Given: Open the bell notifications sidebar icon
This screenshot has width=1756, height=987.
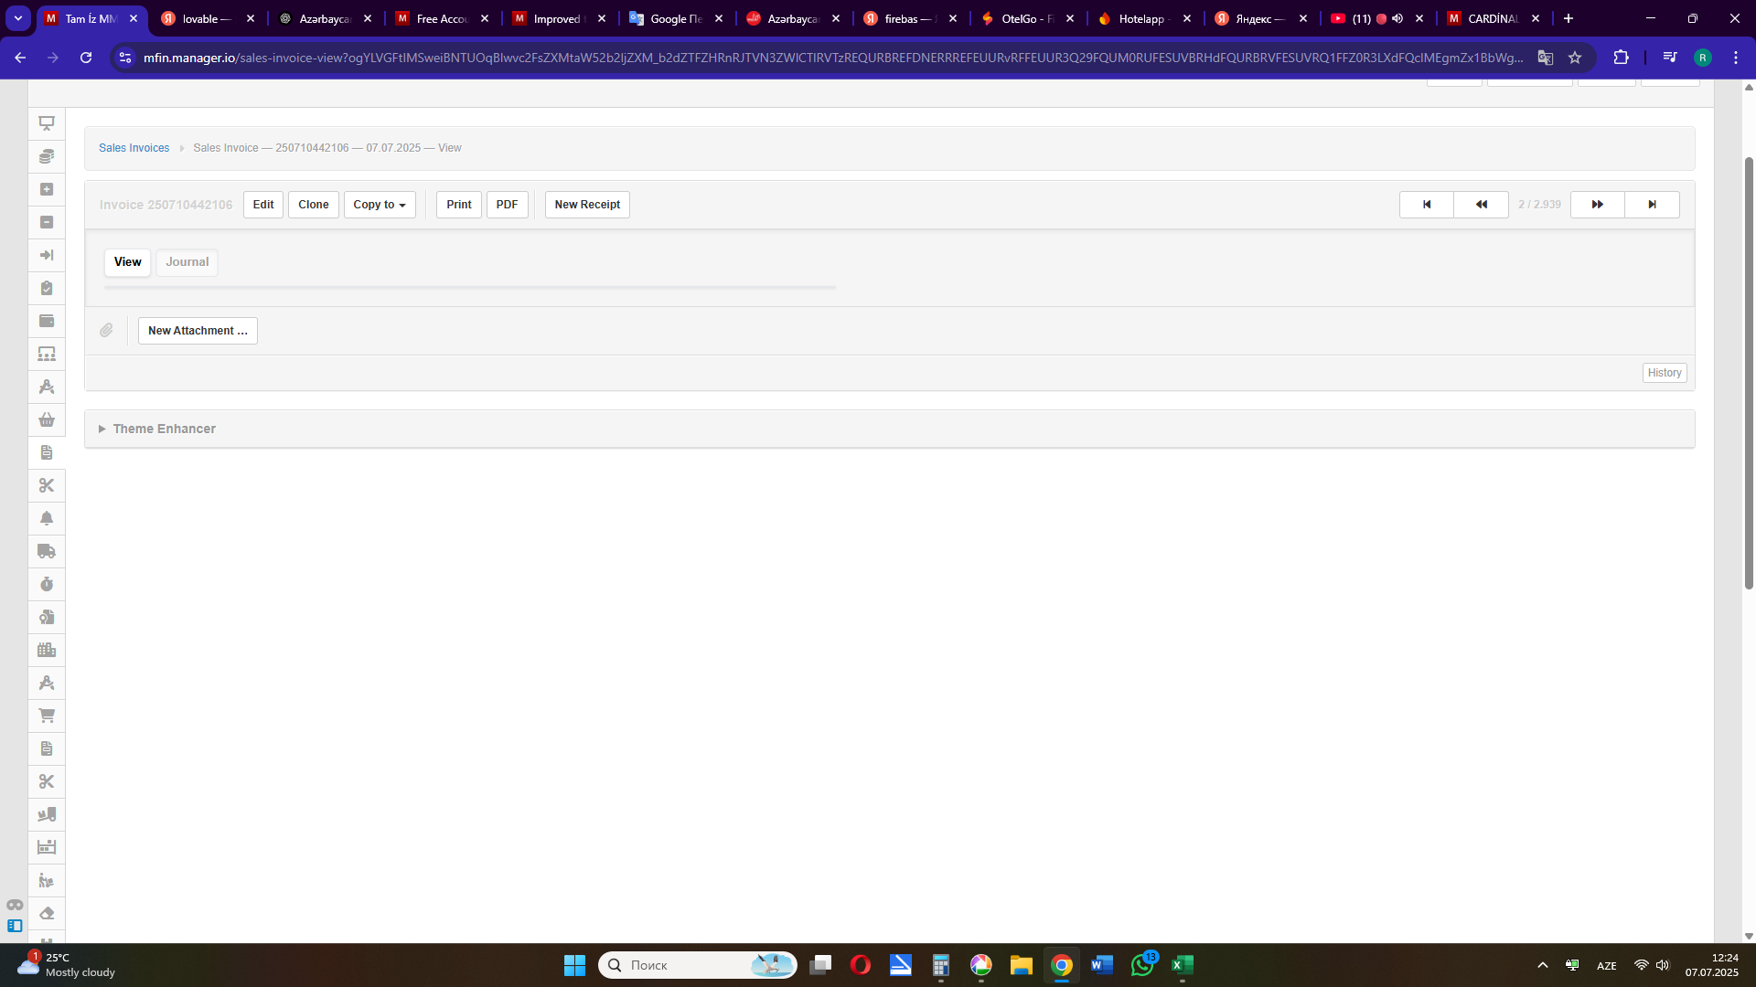Looking at the screenshot, I should pyautogui.click(x=47, y=518).
